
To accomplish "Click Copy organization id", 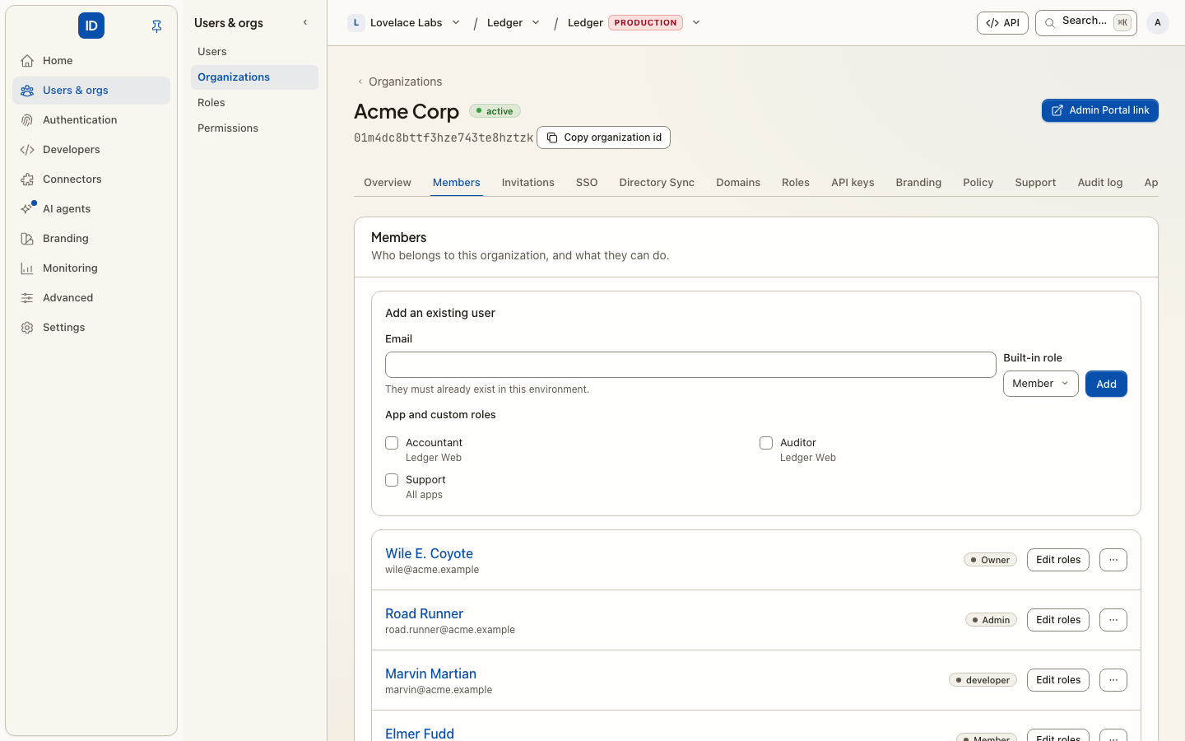I will point(603,137).
